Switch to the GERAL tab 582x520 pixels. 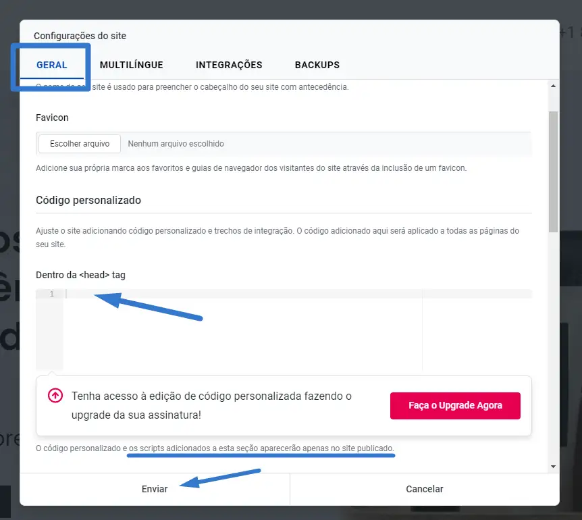click(x=52, y=66)
